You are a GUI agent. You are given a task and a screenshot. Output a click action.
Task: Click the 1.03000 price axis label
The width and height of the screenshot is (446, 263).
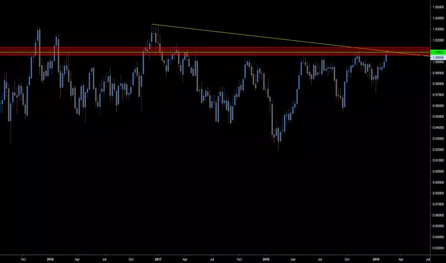(438, 29)
